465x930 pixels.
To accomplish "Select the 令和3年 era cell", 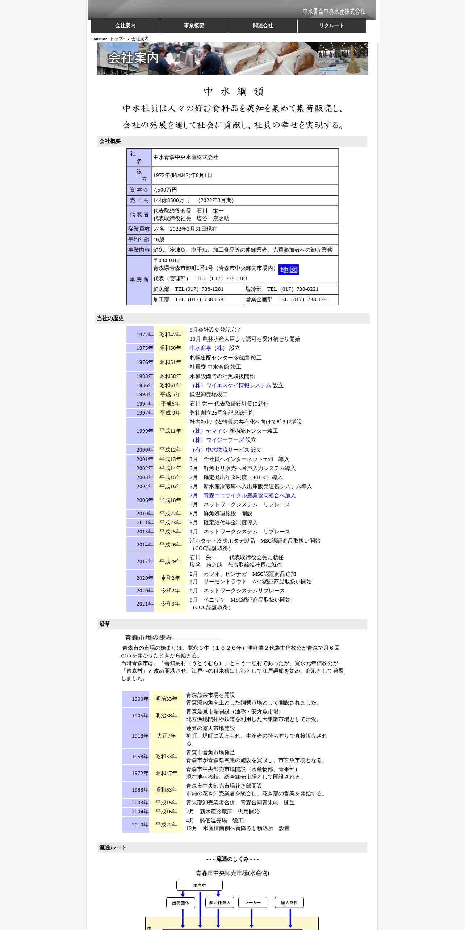I will pyautogui.click(x=170, y=604).
